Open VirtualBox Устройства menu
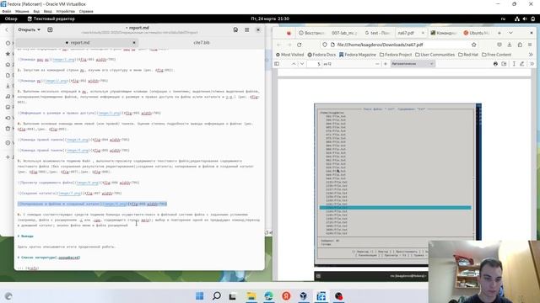The height and width of the screenshot is (303, 540). pos(66,11)
